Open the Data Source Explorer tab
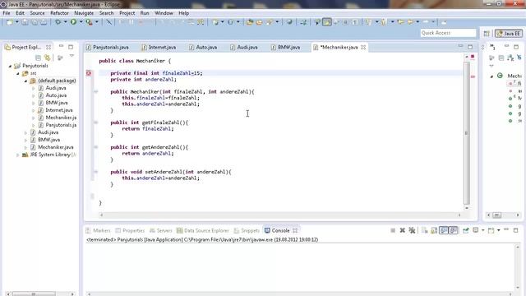Viewport: 526px width, 296px height. pyautogui.click(x=203, y=230)
